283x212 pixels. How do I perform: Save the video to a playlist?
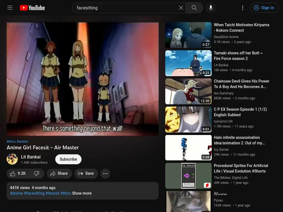[x=86, y=173]
